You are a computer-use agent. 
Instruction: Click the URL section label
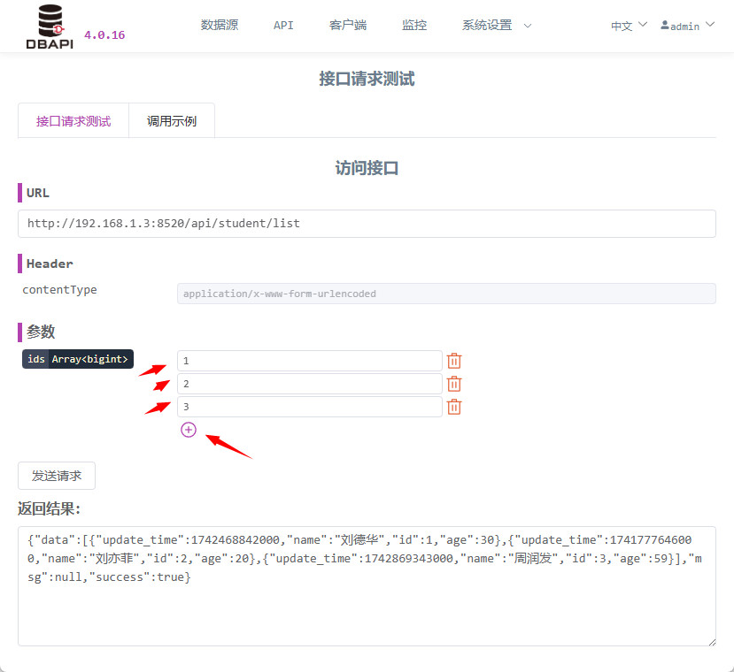pyautogui.click(x=37, y=193)
